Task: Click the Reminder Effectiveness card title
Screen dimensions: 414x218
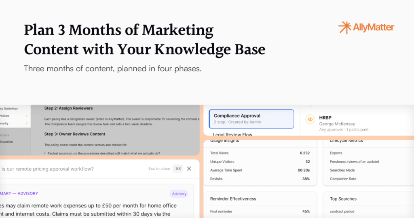Action: click(x=233, y=199)
